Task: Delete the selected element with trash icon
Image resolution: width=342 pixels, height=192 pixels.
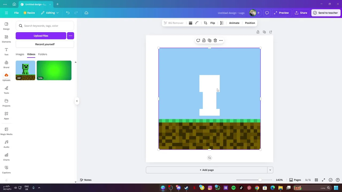Action: coord(215,41)
